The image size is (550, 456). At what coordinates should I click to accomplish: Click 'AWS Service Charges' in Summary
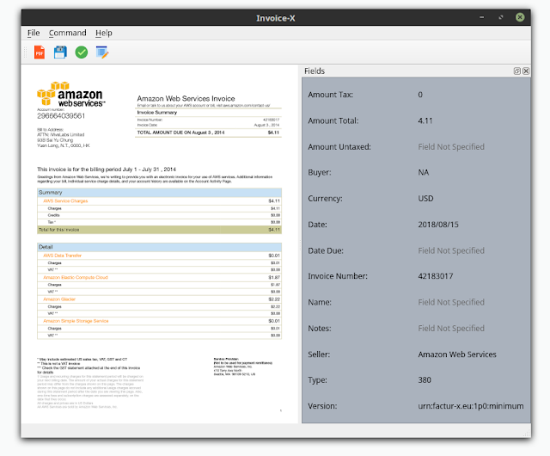pyautogui.click(x=65, y=201)
